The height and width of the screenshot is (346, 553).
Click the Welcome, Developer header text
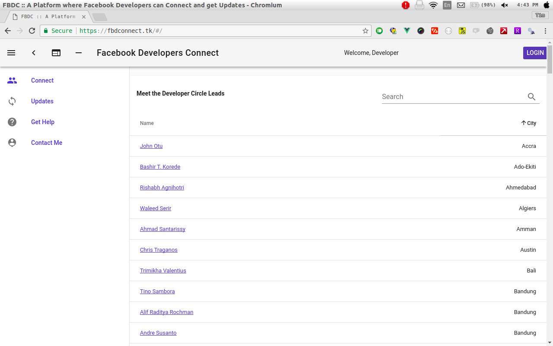371,53
